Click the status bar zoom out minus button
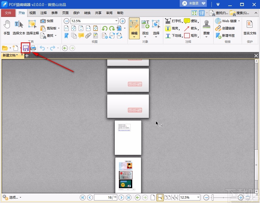 pyautogui.click(x=206, y=197)
